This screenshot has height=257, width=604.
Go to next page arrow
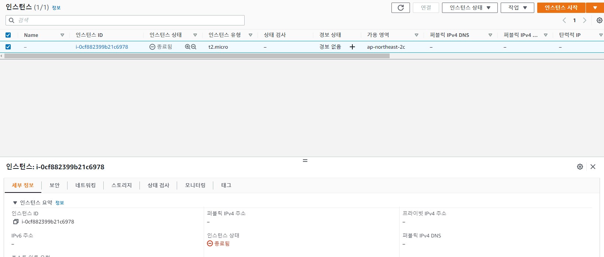[584, 20]
